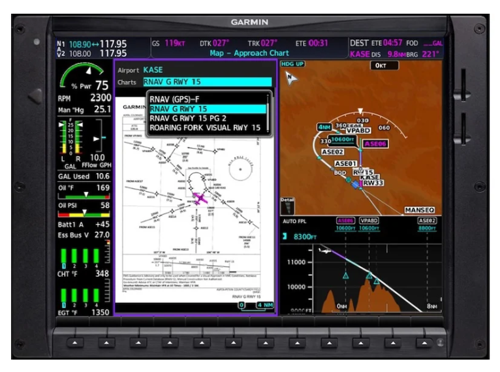Click the DEST ETE 04:57 readout
The width and height of the screenshot is (500, 372).
pos(376,43)
